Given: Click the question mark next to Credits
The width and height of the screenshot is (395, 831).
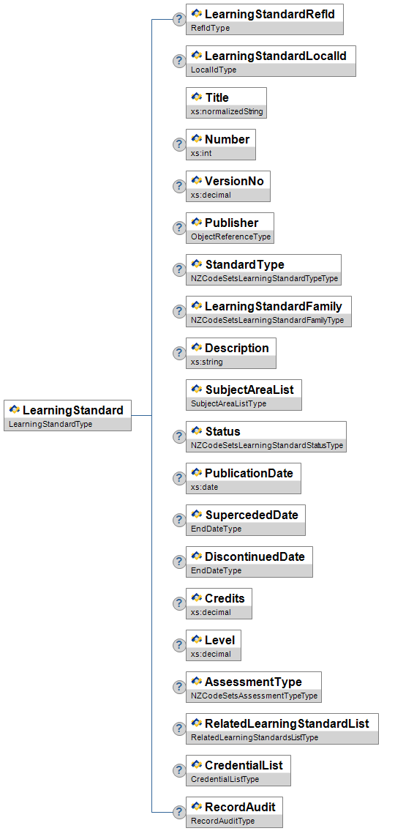Looking at the screenshot, I should tap(179, 603).
